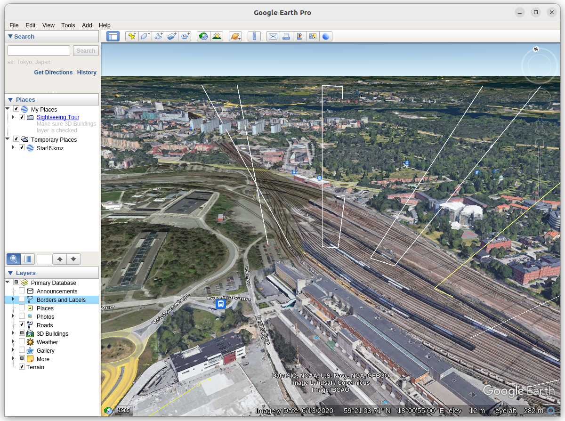Expand Star!6.kmz tree node
Screen dimensions: 565x421
coord(13,147)
